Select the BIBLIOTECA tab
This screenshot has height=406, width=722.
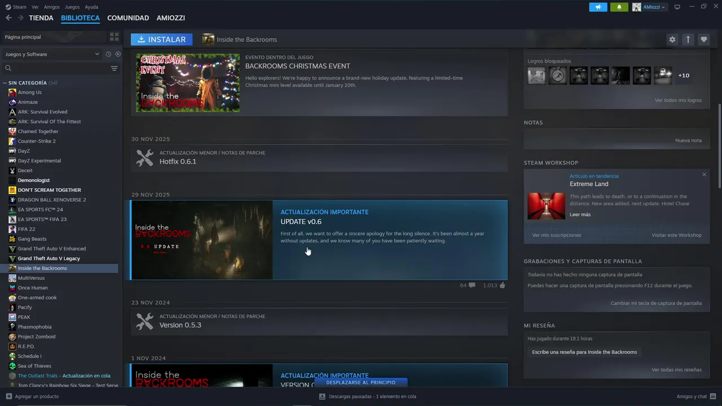click(x=80, y=18)
